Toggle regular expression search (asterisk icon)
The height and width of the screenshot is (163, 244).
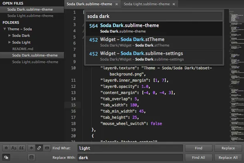(6, 148)
